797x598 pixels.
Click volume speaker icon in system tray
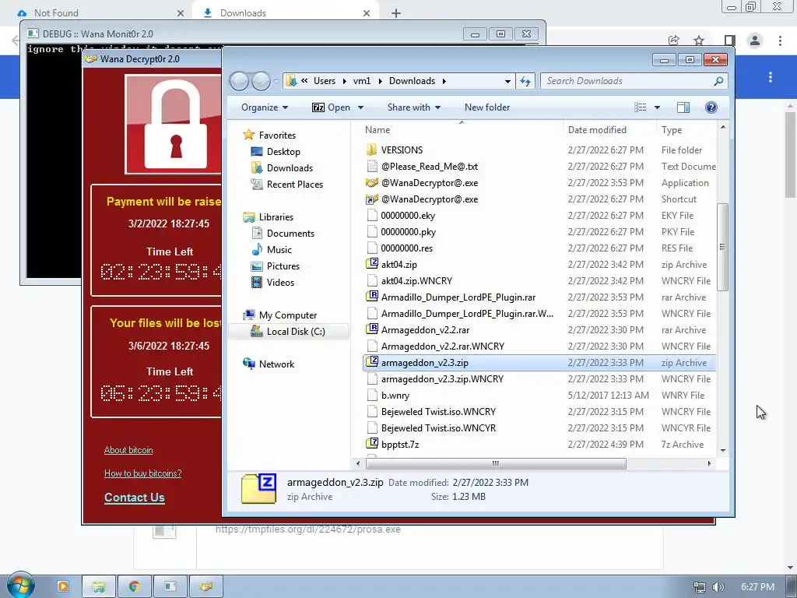coord(718,587)
